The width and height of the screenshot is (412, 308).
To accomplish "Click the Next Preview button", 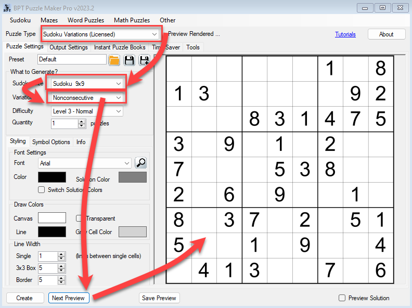I will pyautogui.click(x=69, y=298).
